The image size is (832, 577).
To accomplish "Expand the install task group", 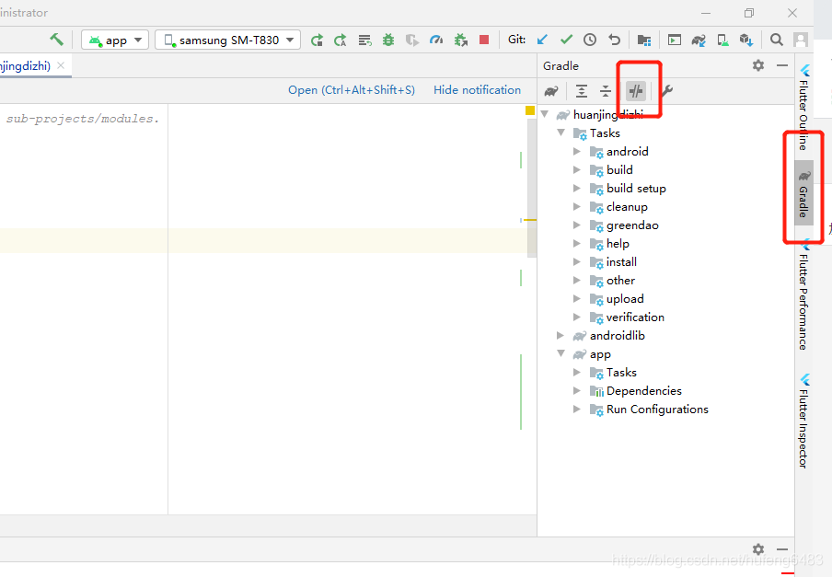I will 577,261.
